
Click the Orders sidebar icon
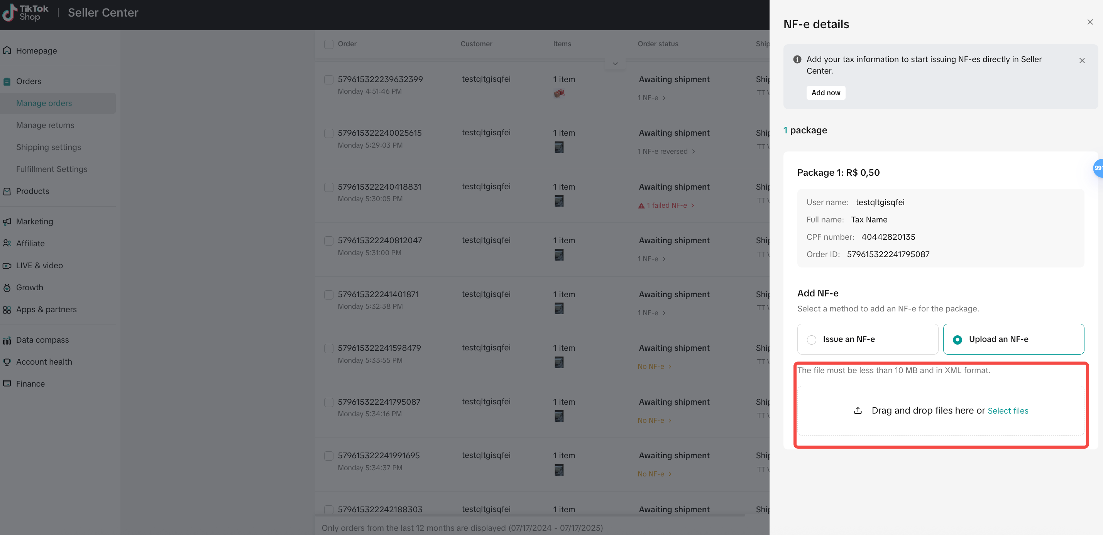7,81
